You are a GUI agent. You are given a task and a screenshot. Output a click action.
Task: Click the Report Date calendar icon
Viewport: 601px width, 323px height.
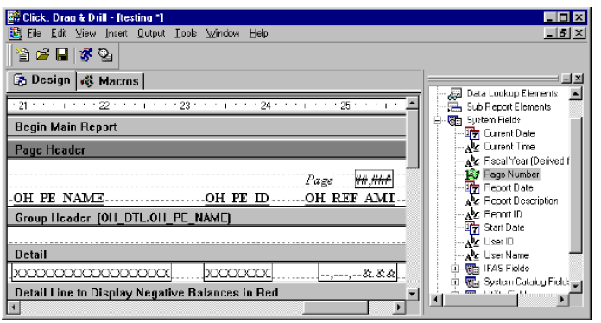(471, 187)
